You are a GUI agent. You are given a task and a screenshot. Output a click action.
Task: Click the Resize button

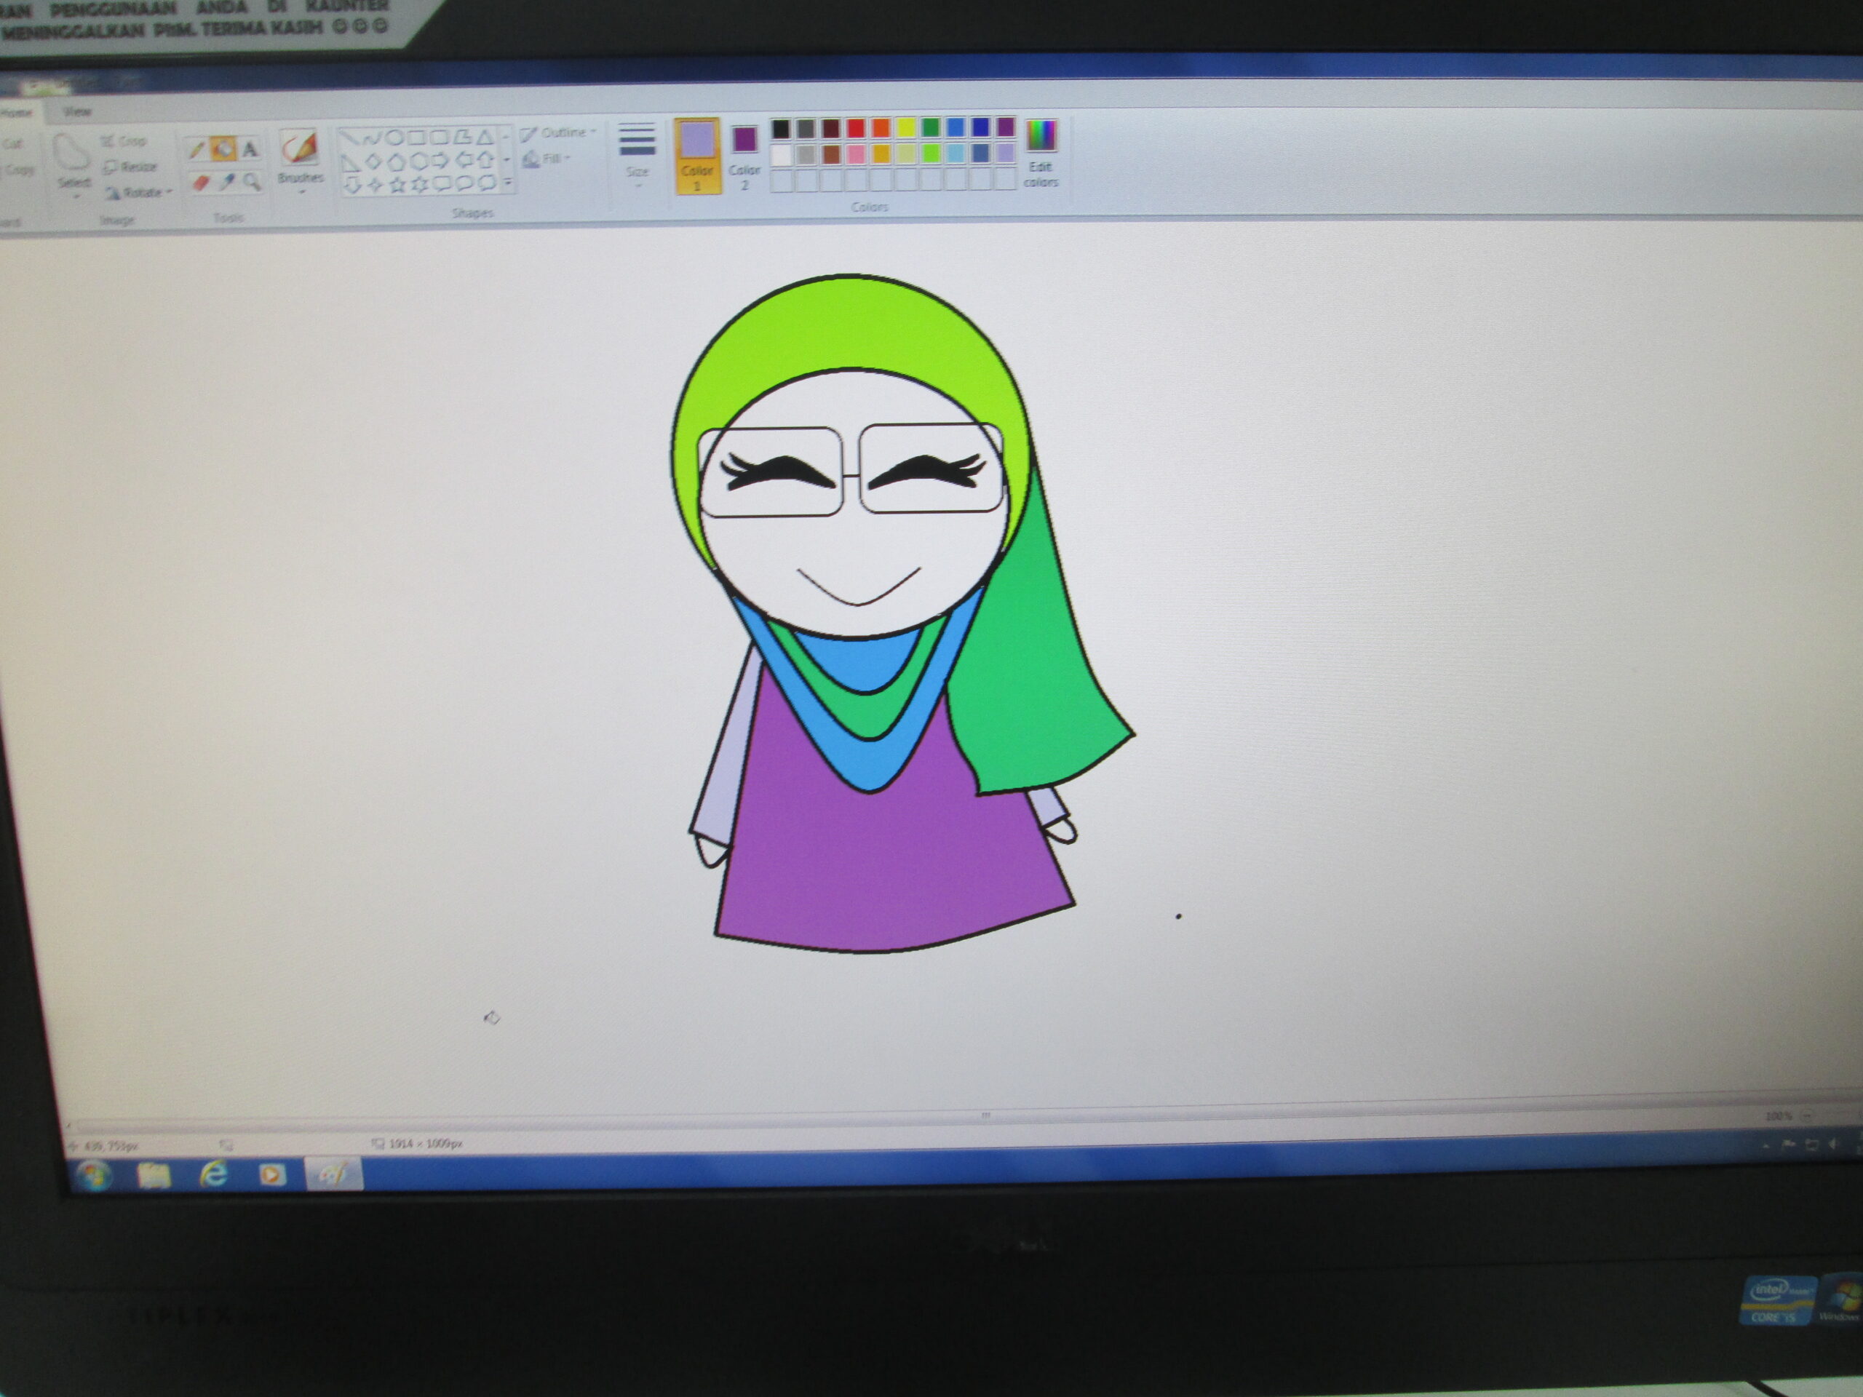130,167
